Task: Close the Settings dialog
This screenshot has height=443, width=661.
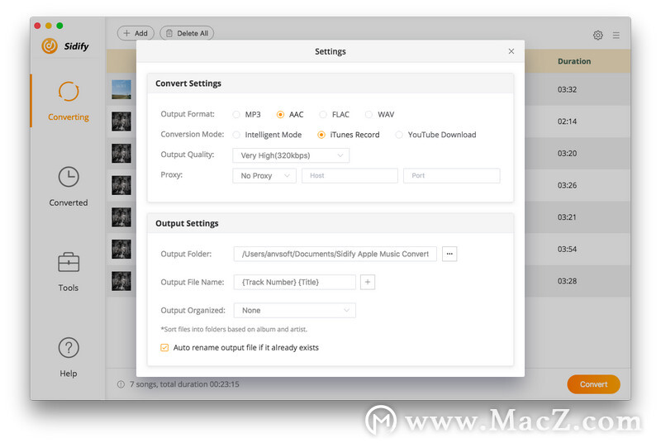Action: [x=511, y=51]
